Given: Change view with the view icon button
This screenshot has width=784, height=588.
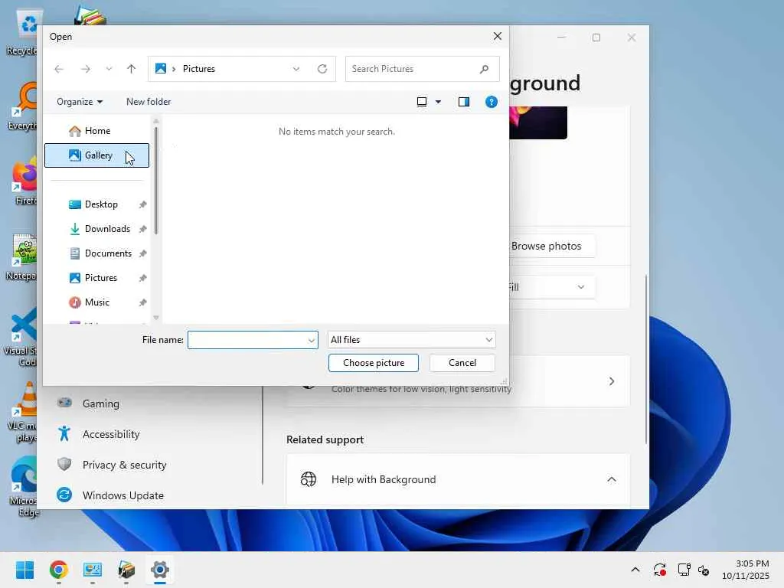Looking at the screenshot, I should coord(422,102).
